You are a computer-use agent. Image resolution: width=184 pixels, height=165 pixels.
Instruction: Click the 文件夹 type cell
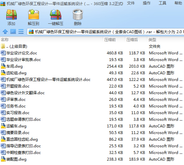pyautogui.click(x=155, y=46)
